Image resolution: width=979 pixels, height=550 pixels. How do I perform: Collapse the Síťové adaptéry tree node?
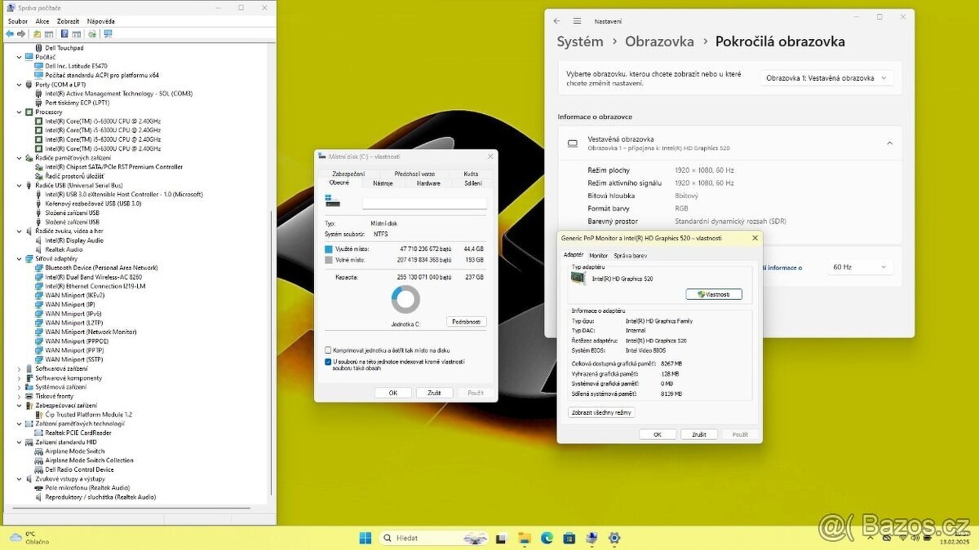pos(19,258)
